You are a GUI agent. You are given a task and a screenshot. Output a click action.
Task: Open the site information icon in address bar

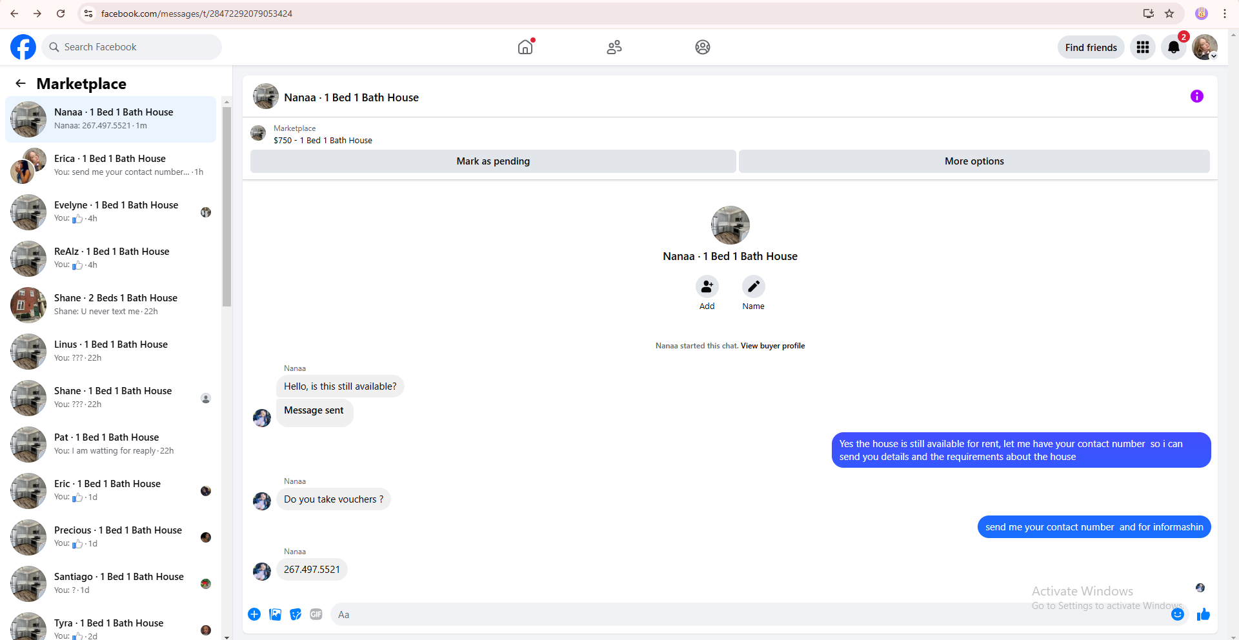coord(88,14)
